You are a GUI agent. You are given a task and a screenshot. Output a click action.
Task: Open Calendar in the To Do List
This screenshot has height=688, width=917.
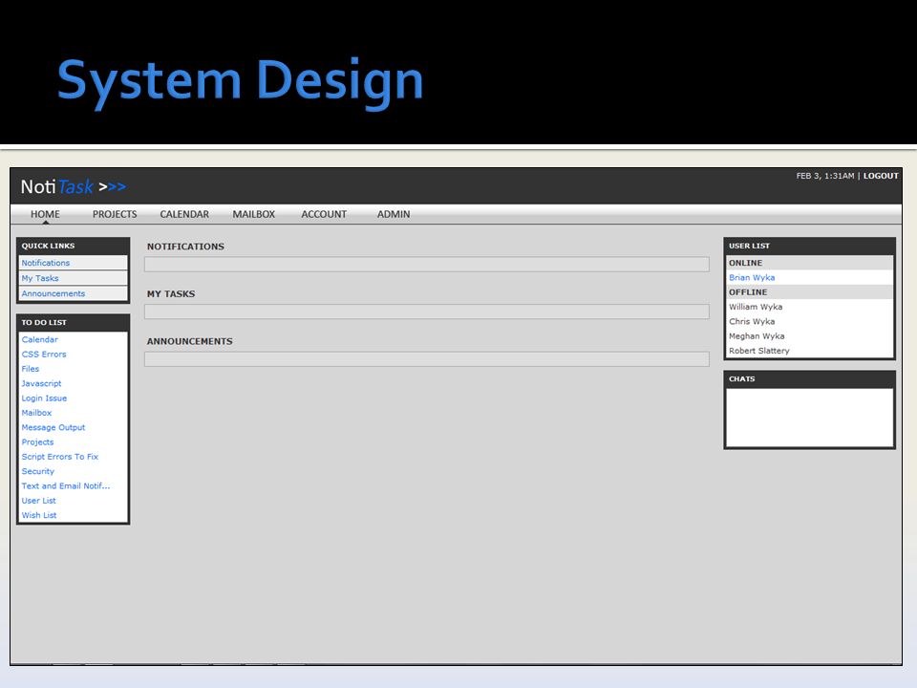click(40, 339)
